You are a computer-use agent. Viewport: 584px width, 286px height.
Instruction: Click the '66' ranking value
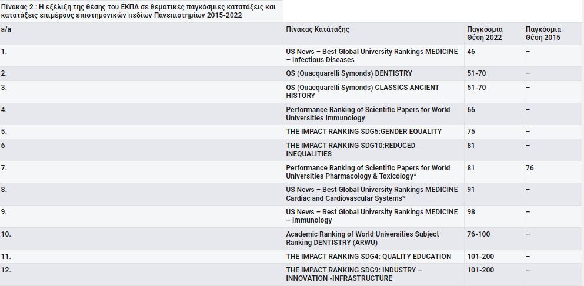pyautogui.click(x=471, y=110)
